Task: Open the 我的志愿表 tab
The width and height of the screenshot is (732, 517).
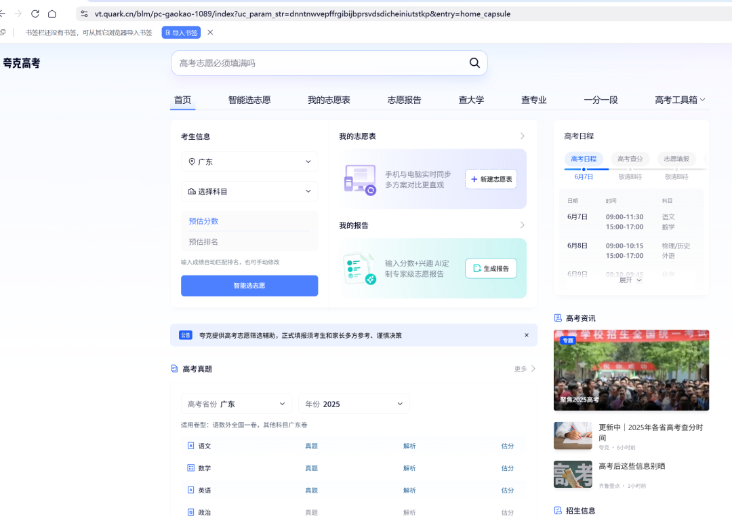Action: click(329, 100)
